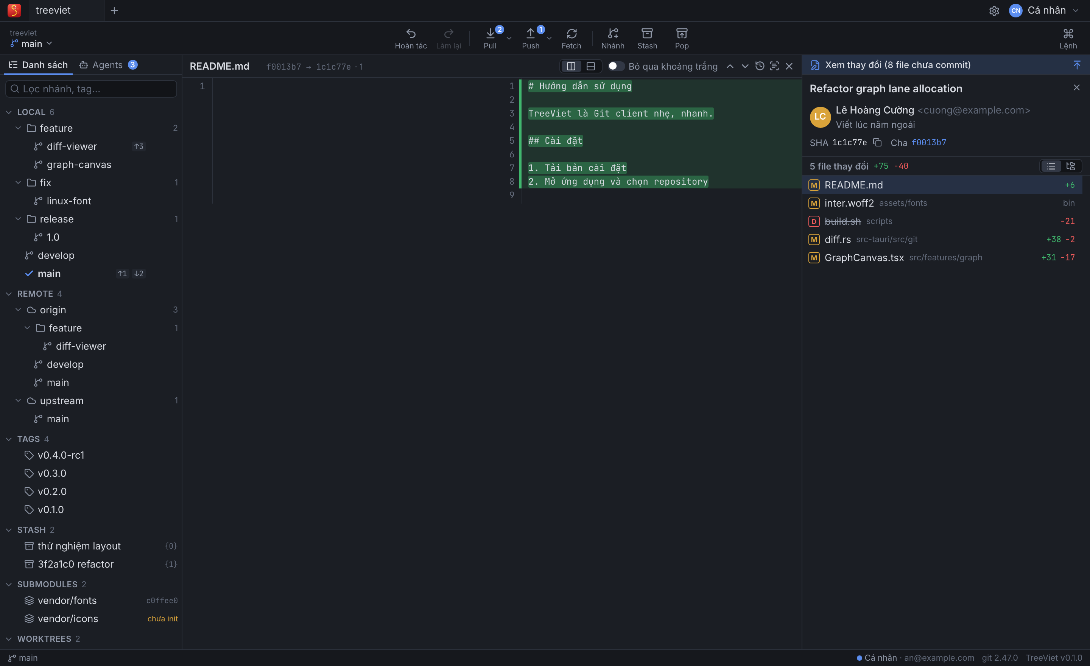Switch to unified diff layout
Screen dimensions: 1090x666
[x=590, y=66]
